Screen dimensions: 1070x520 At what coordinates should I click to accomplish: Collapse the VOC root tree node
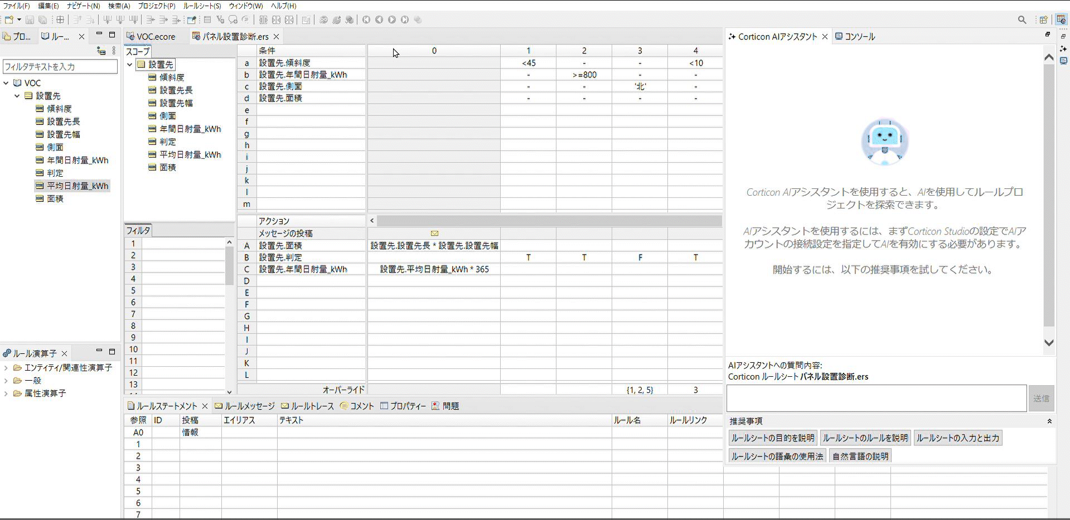7,83
